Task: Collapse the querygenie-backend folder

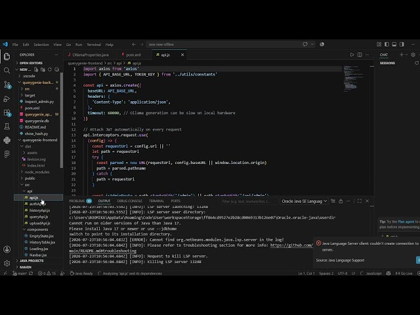Action: tap(37, 83)
